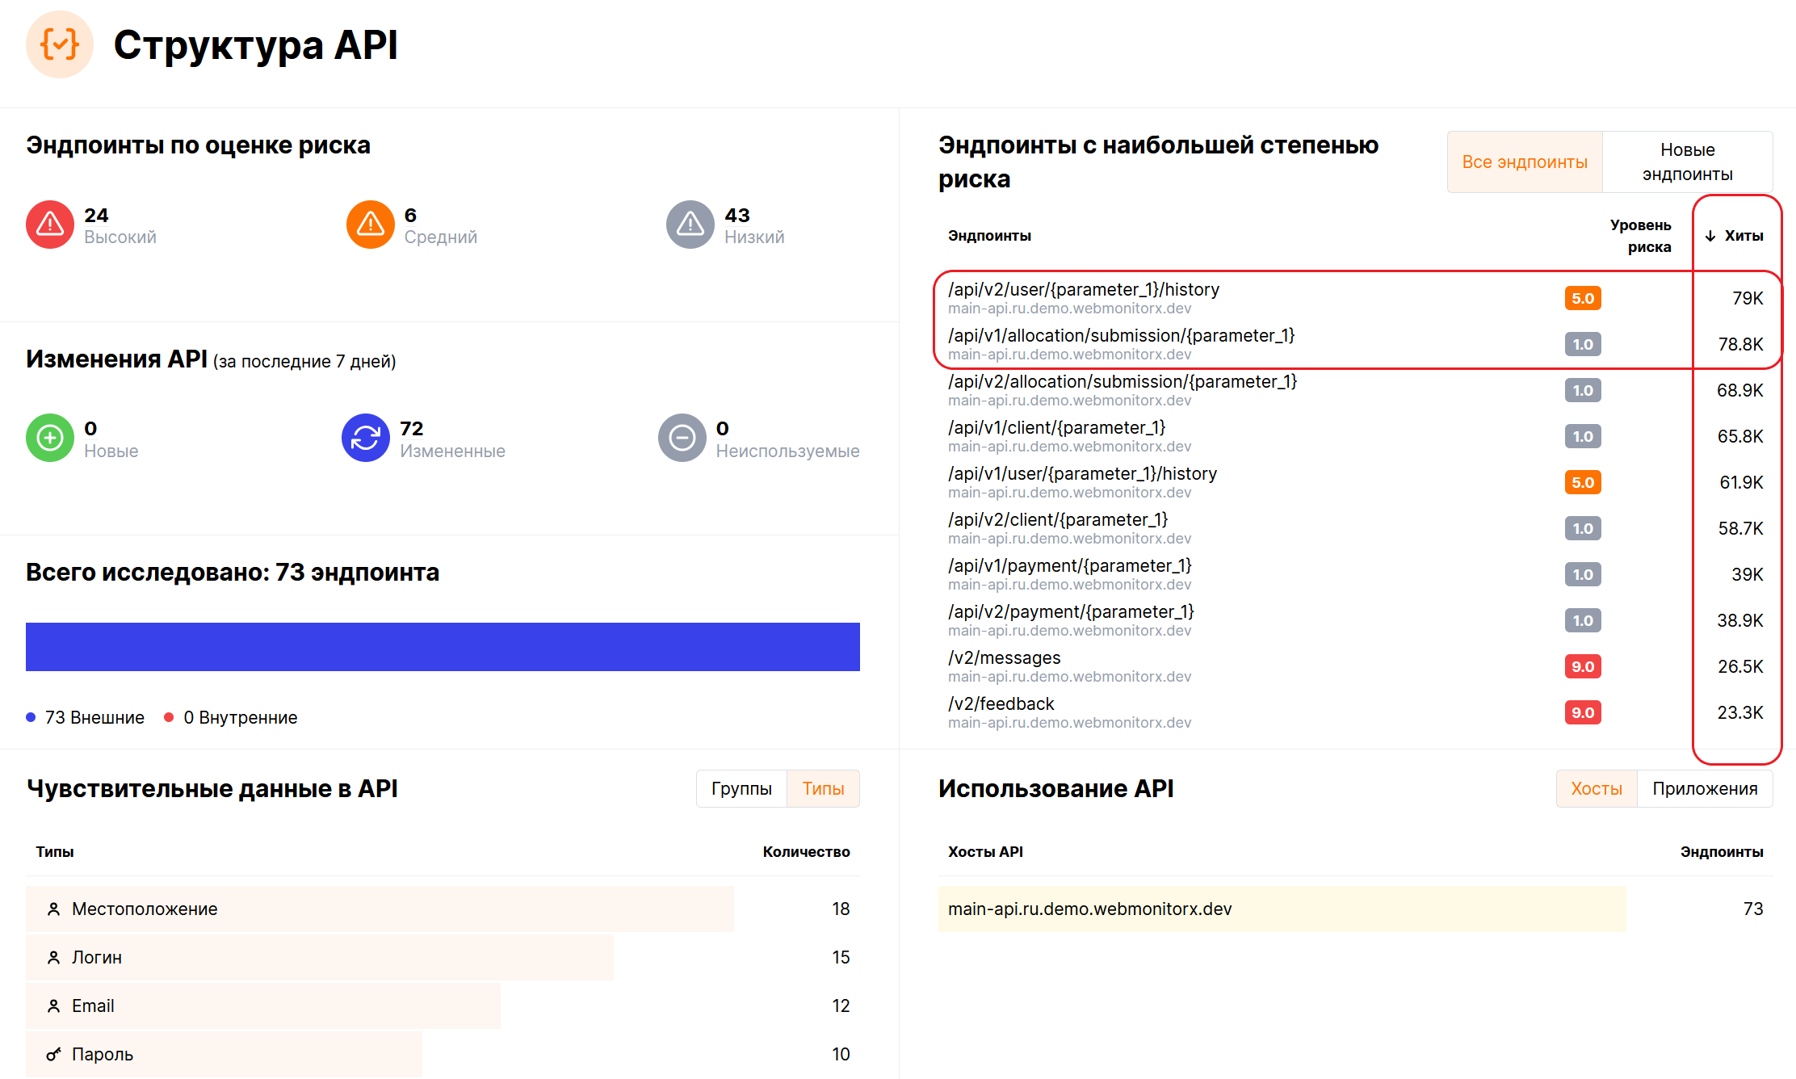Click the Пароль data type row
Viewport: 1796px width, 1079px height.
(443, 1055)
